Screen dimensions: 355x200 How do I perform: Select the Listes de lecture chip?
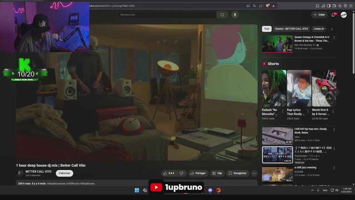(x=319, y=29)
